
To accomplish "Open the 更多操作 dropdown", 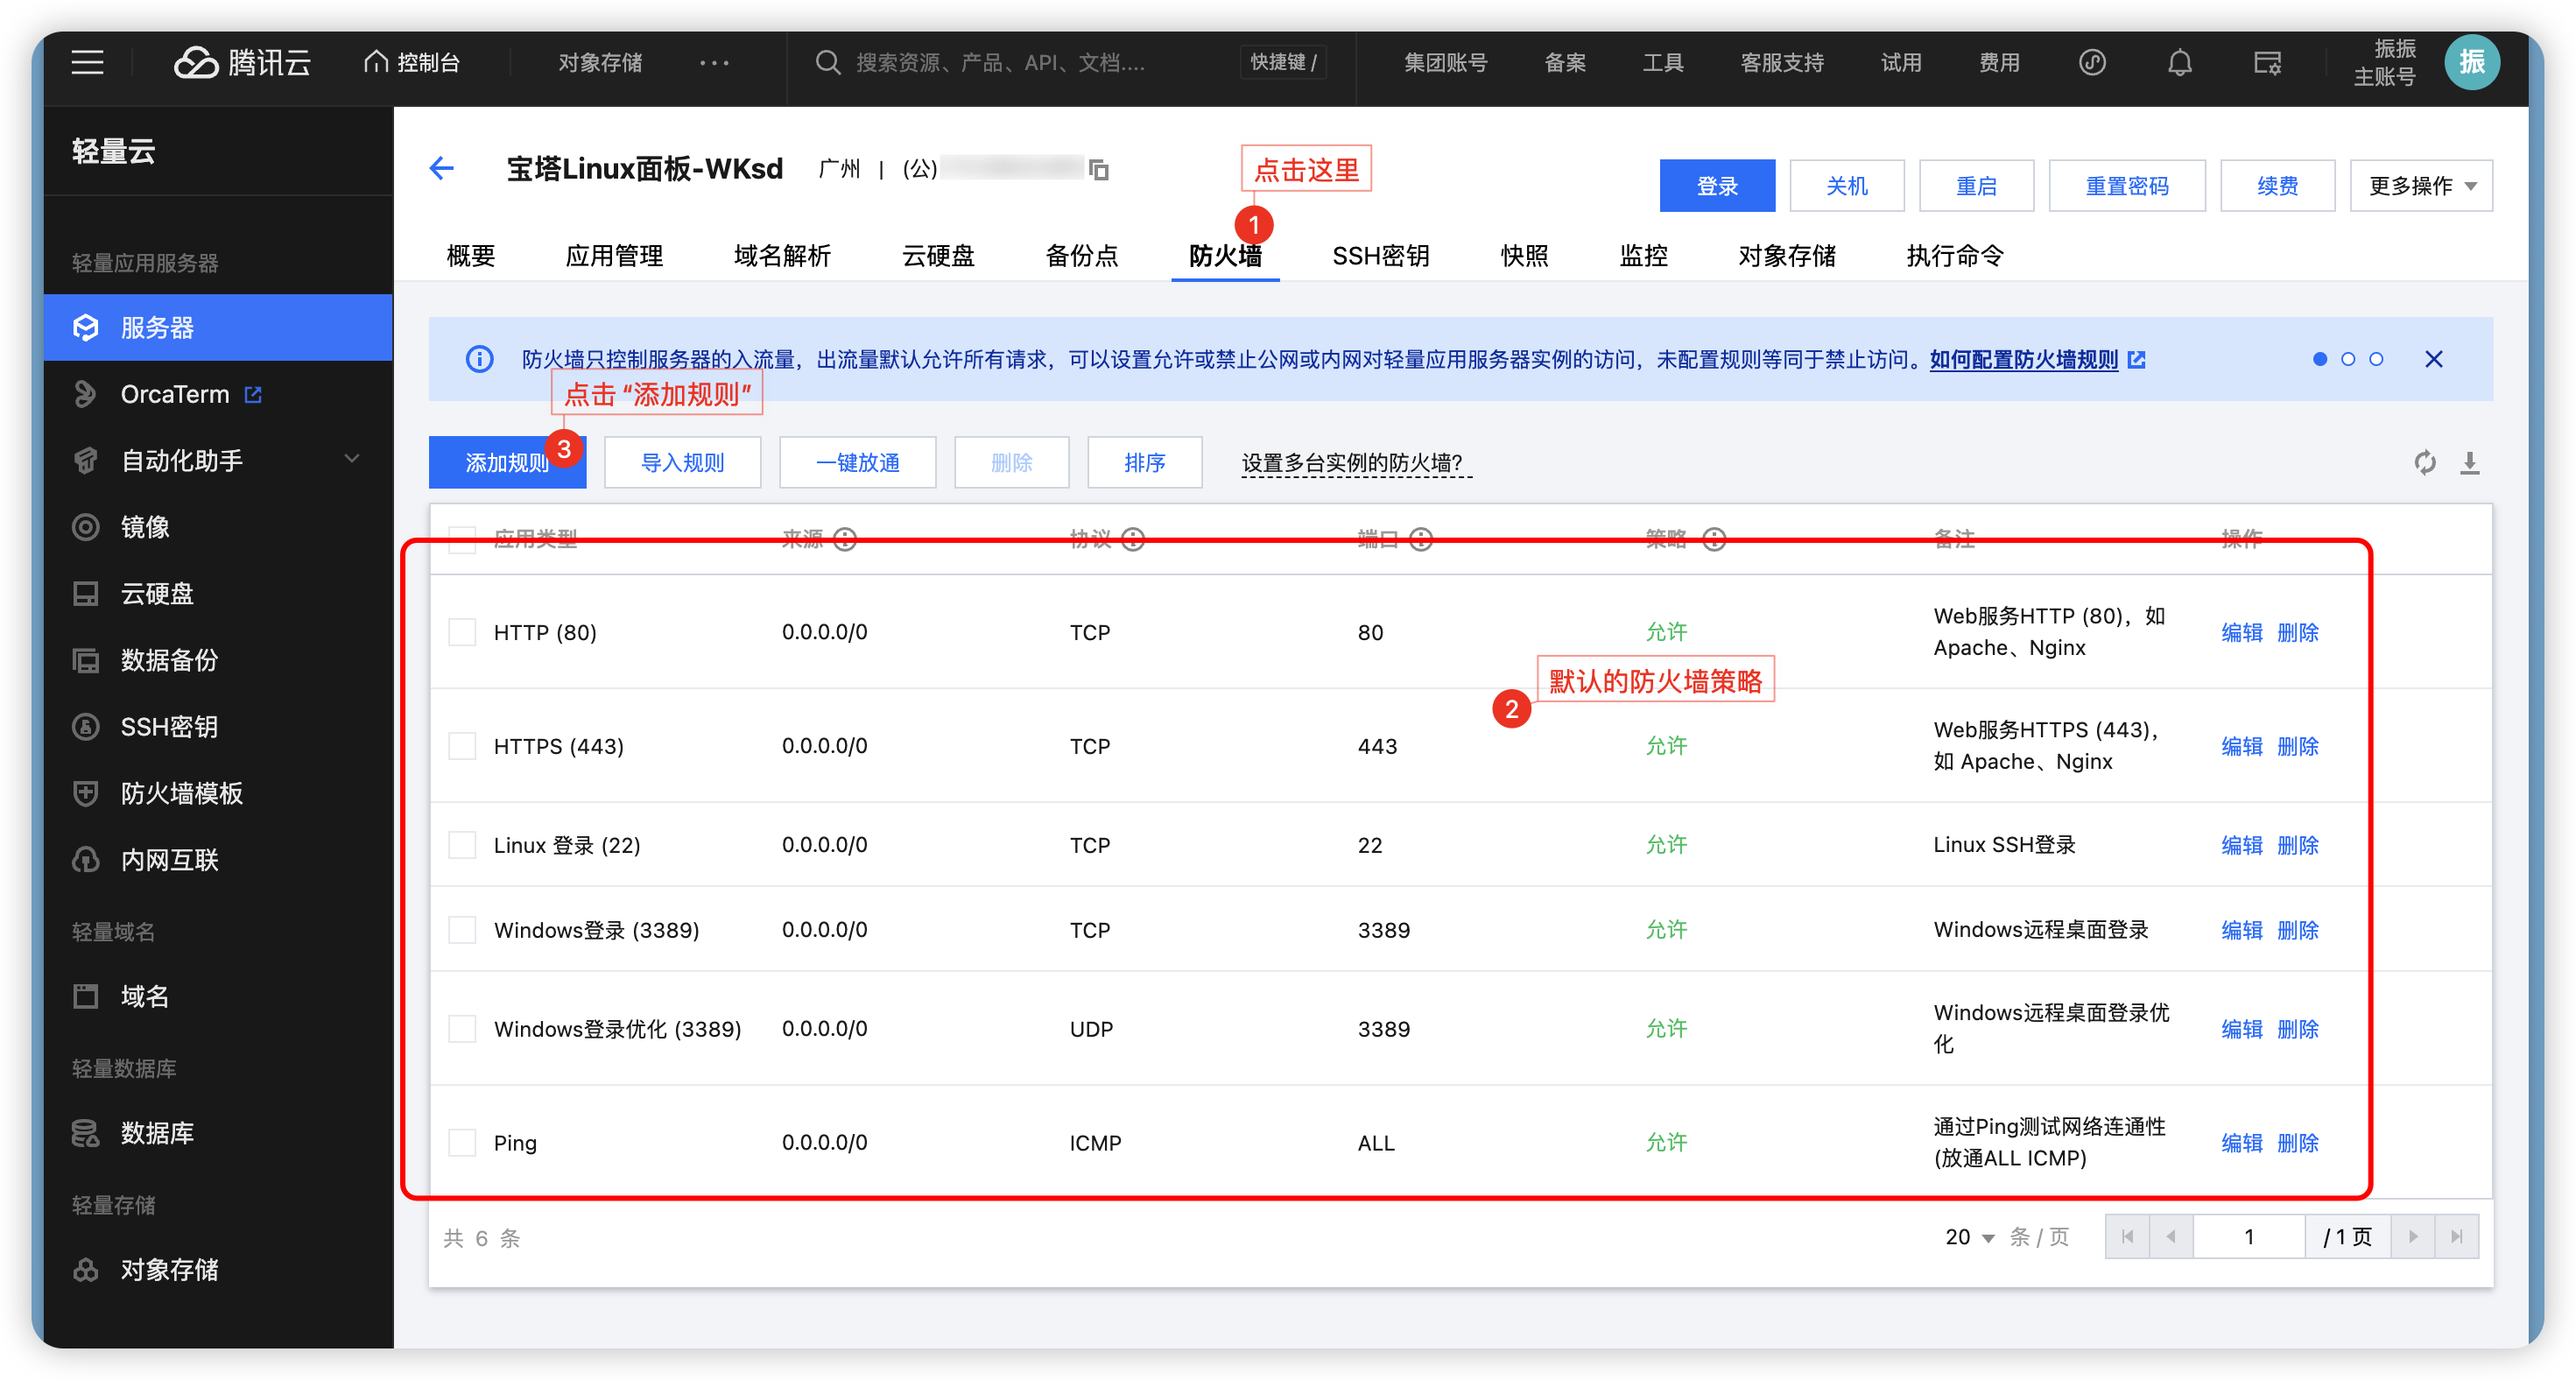I will pos(2421,186).
